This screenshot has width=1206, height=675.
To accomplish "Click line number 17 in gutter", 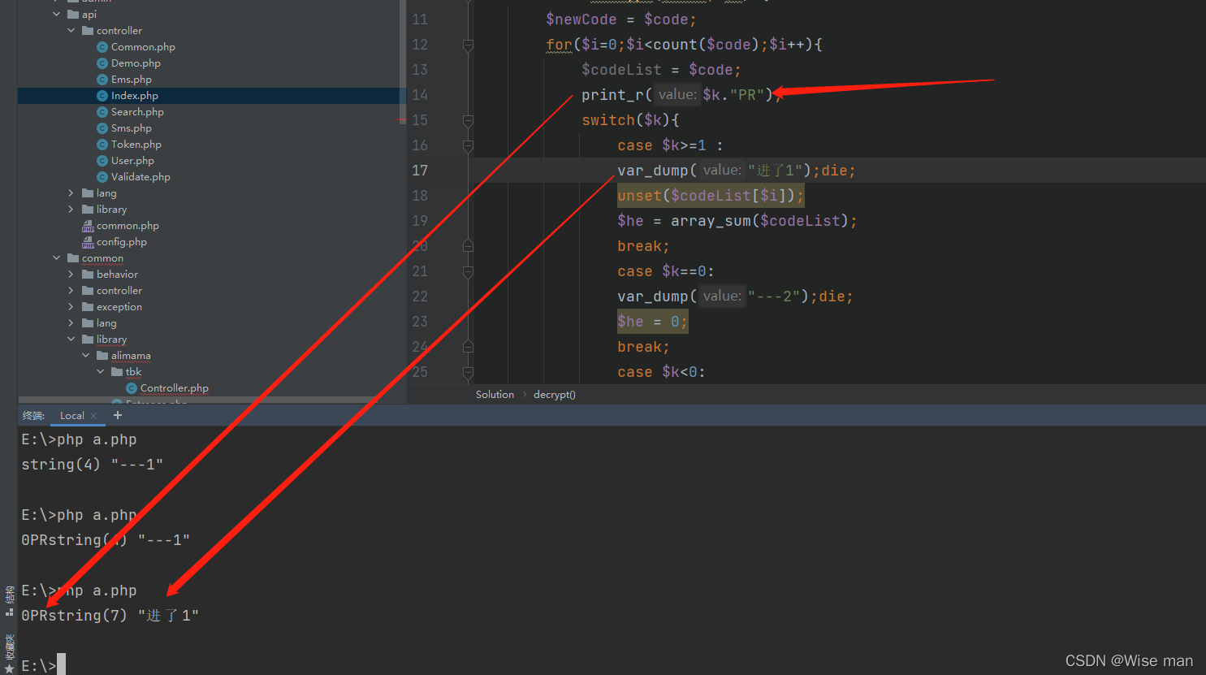I will [x=420, y=171].
